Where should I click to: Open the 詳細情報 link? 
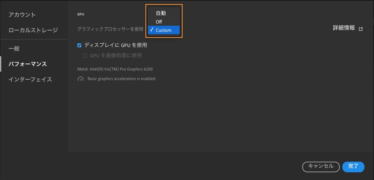[x=344, y=28]
